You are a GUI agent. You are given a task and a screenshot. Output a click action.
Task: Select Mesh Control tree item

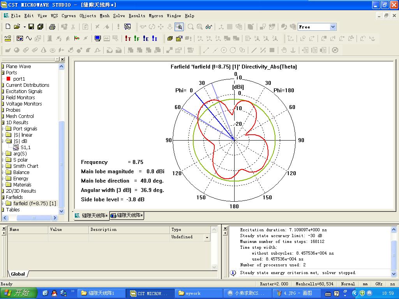click(20, 116)
